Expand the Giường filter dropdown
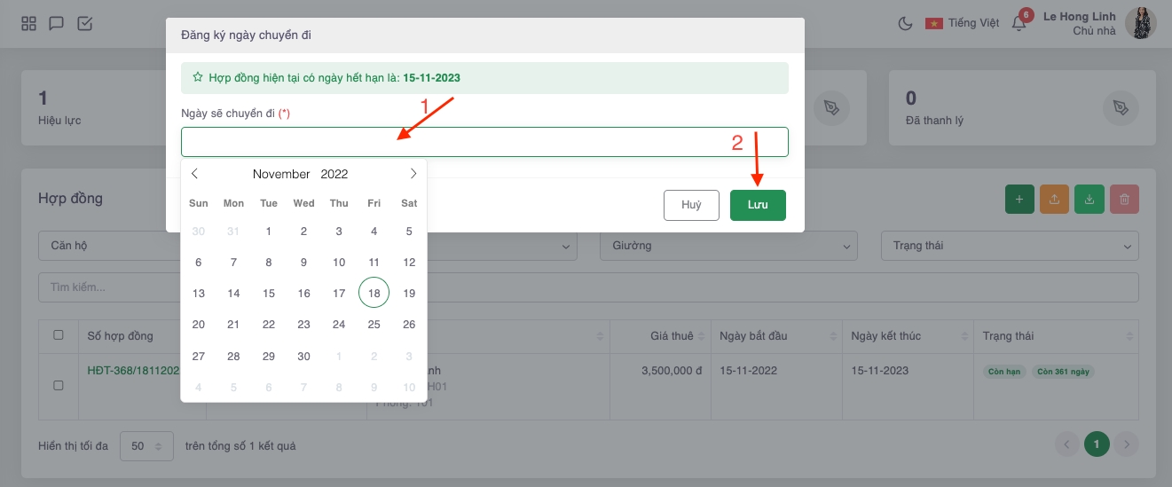This screenshot has height=487, width=1172. (728, 246)
